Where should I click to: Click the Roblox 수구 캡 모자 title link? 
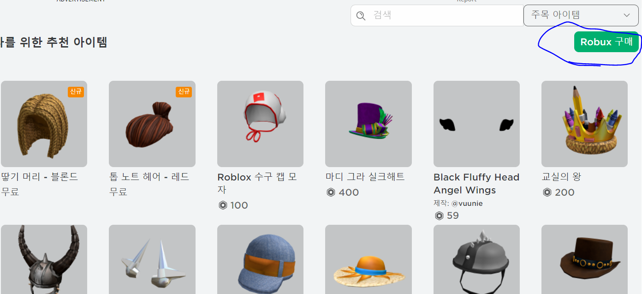[x=257, y=183]
